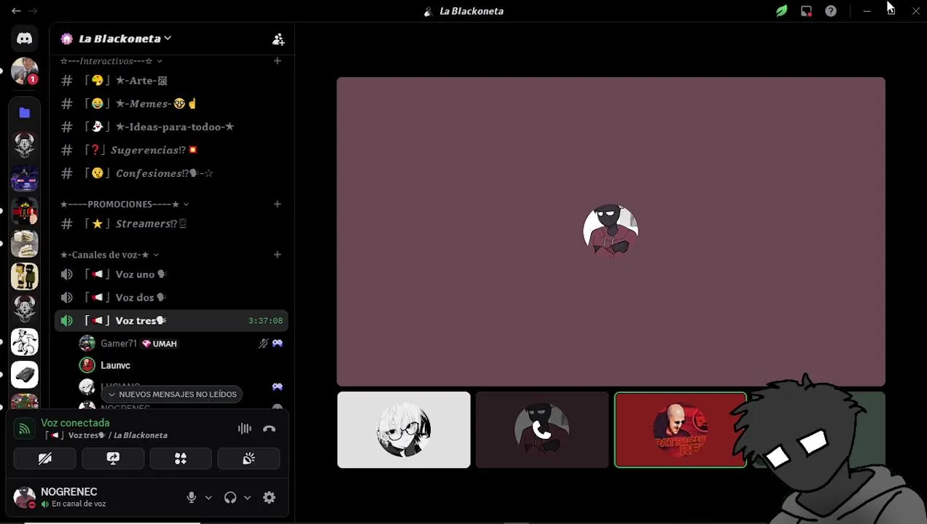
Task: Select the red PATRICIO participant tile
Action: point(681,429)
